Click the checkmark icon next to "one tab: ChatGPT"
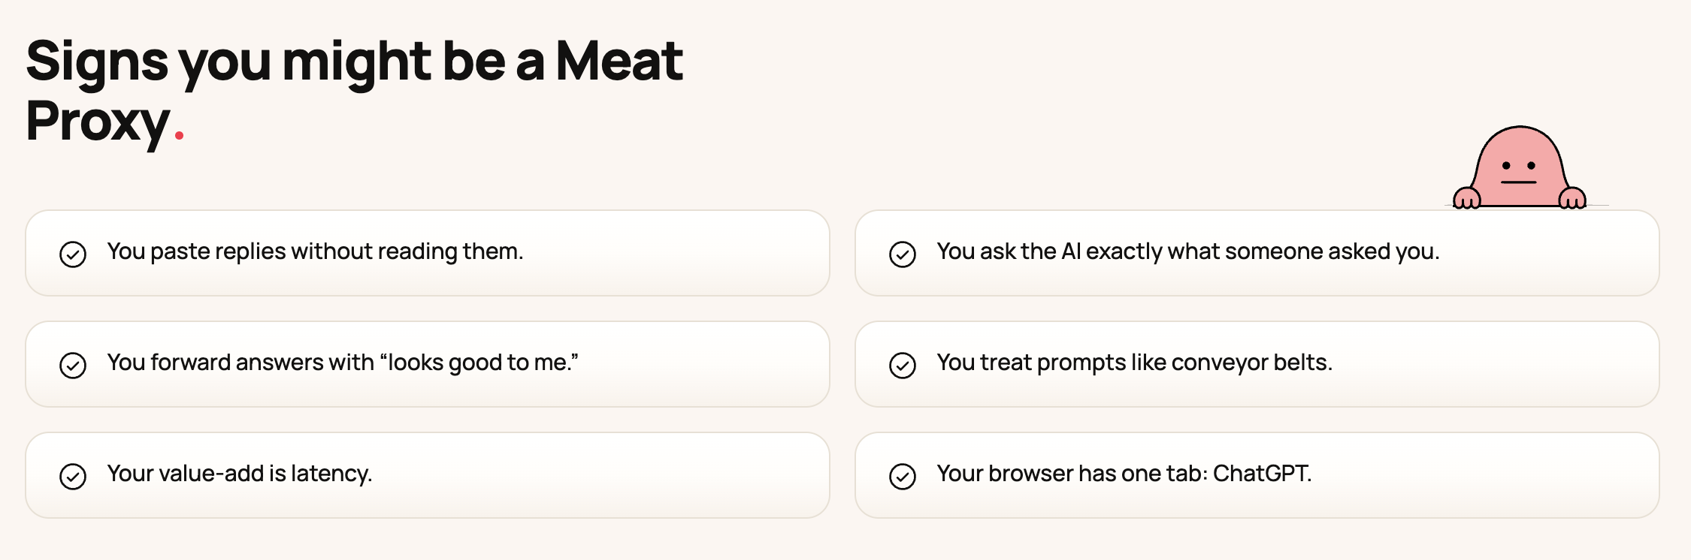This screenshot has width=1691, height=560. click(903, 477)
